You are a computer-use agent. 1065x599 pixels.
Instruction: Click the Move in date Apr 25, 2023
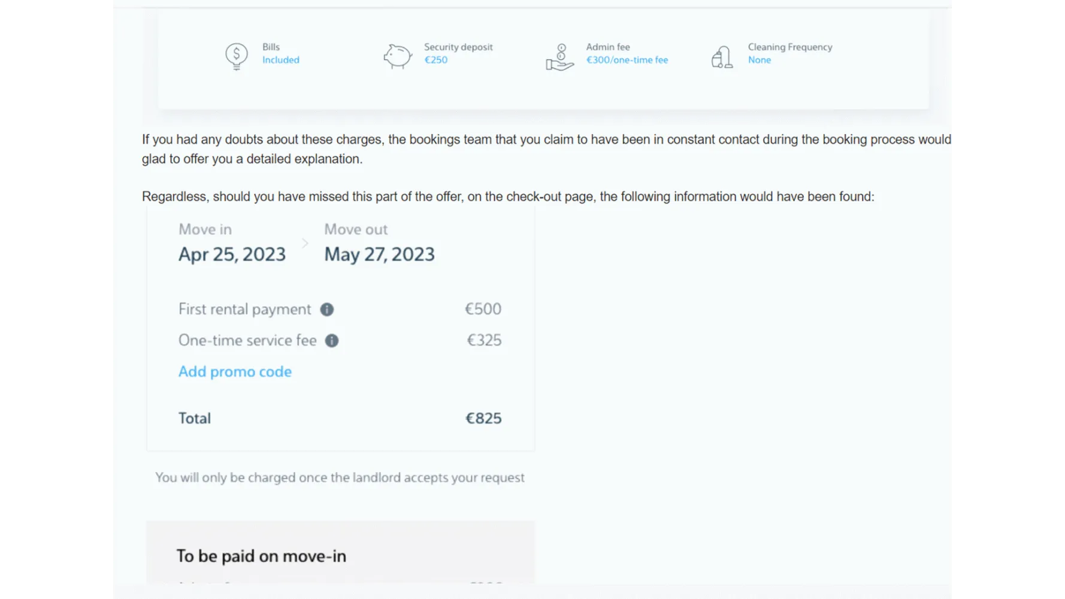coord(232,255)
